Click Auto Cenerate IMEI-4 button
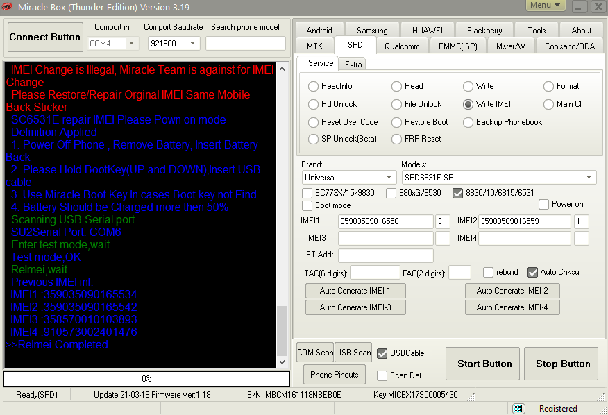 pyautogui.click(x=512, y=307)
